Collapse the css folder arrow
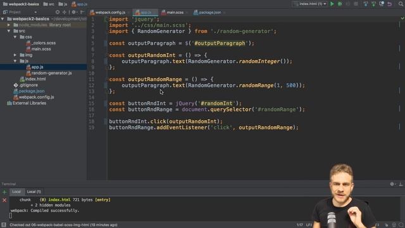The height and width of the screenshot is (228, 405). click(15, 37)
